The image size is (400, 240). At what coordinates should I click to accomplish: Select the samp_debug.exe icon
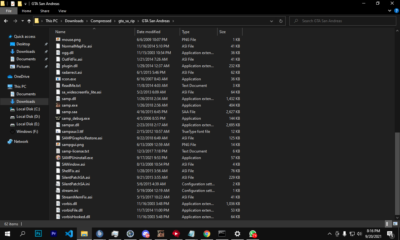(x=58, y=118)
